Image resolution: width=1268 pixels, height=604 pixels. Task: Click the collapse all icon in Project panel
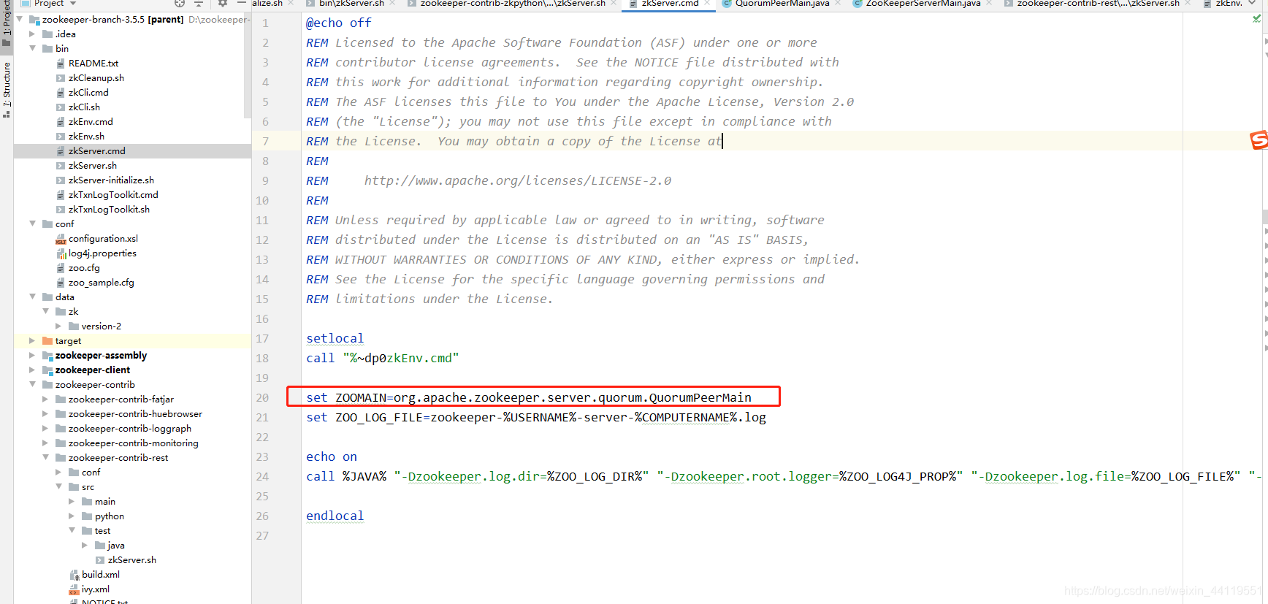pyautogui.click(x=199, y=3)
